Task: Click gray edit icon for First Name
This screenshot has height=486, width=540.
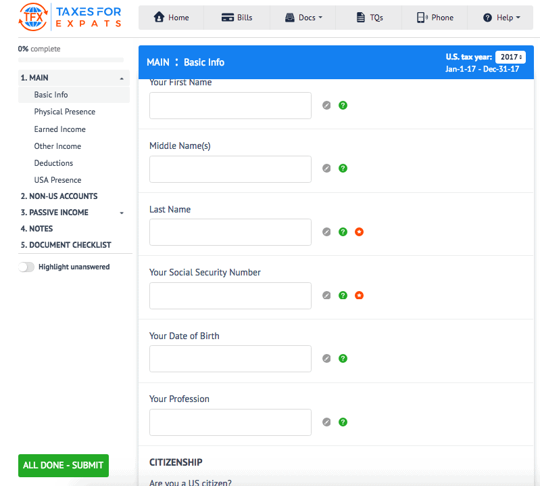Action: (x=326, y=105)
